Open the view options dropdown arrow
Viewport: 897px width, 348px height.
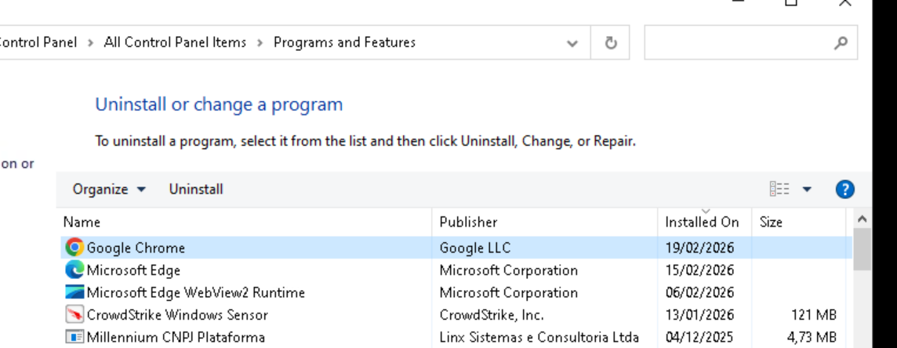[x=807, y=189]
